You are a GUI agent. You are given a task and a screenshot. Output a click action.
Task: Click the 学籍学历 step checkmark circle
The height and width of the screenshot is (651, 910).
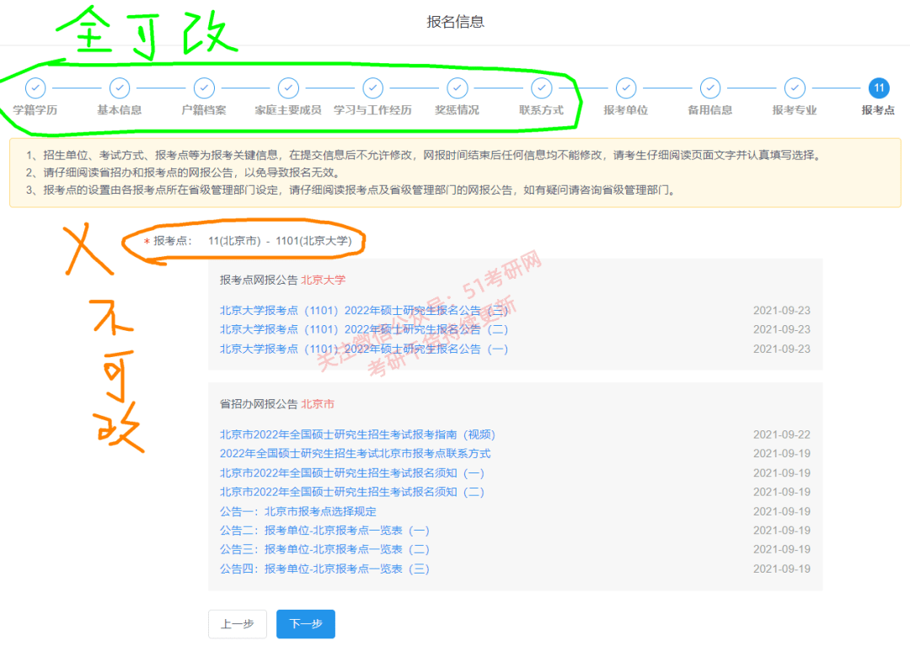(35, 88)
